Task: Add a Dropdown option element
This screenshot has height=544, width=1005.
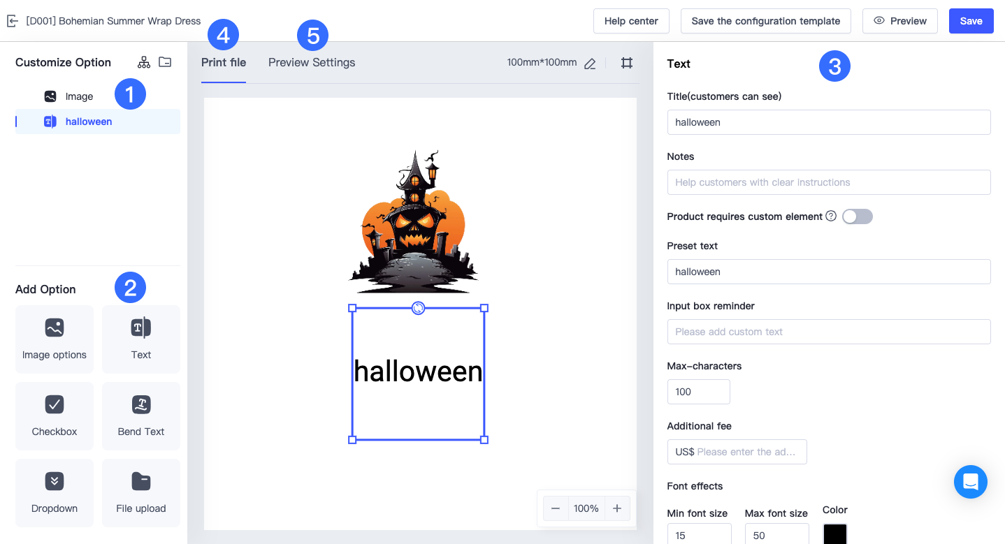Action: 54,493
